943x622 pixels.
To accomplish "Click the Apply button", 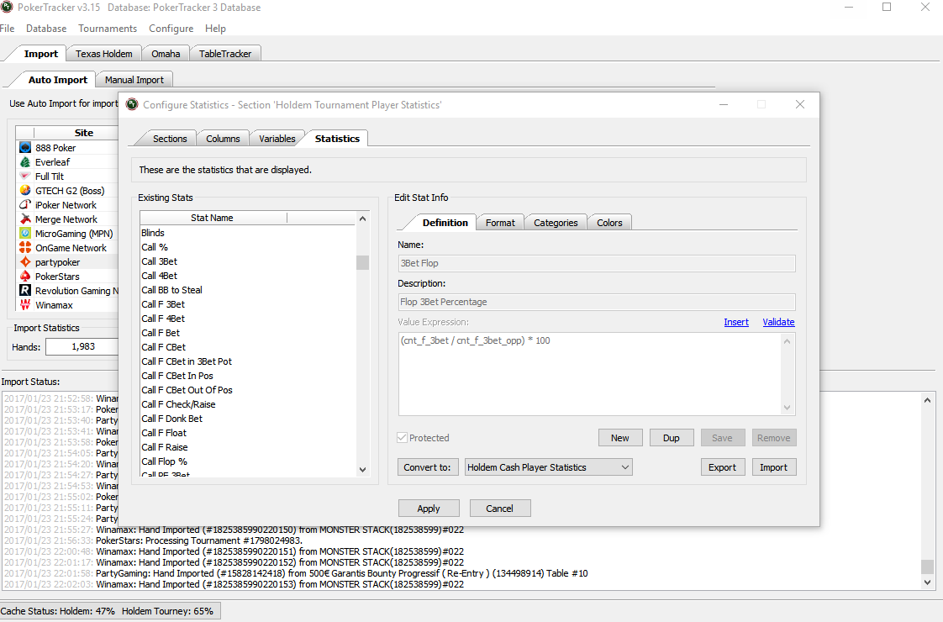I will point(429,509).
